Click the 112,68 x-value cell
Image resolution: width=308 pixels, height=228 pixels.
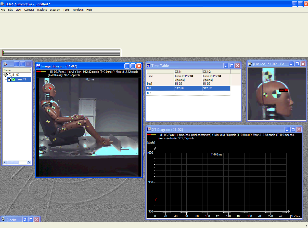(x=188, y=88)
